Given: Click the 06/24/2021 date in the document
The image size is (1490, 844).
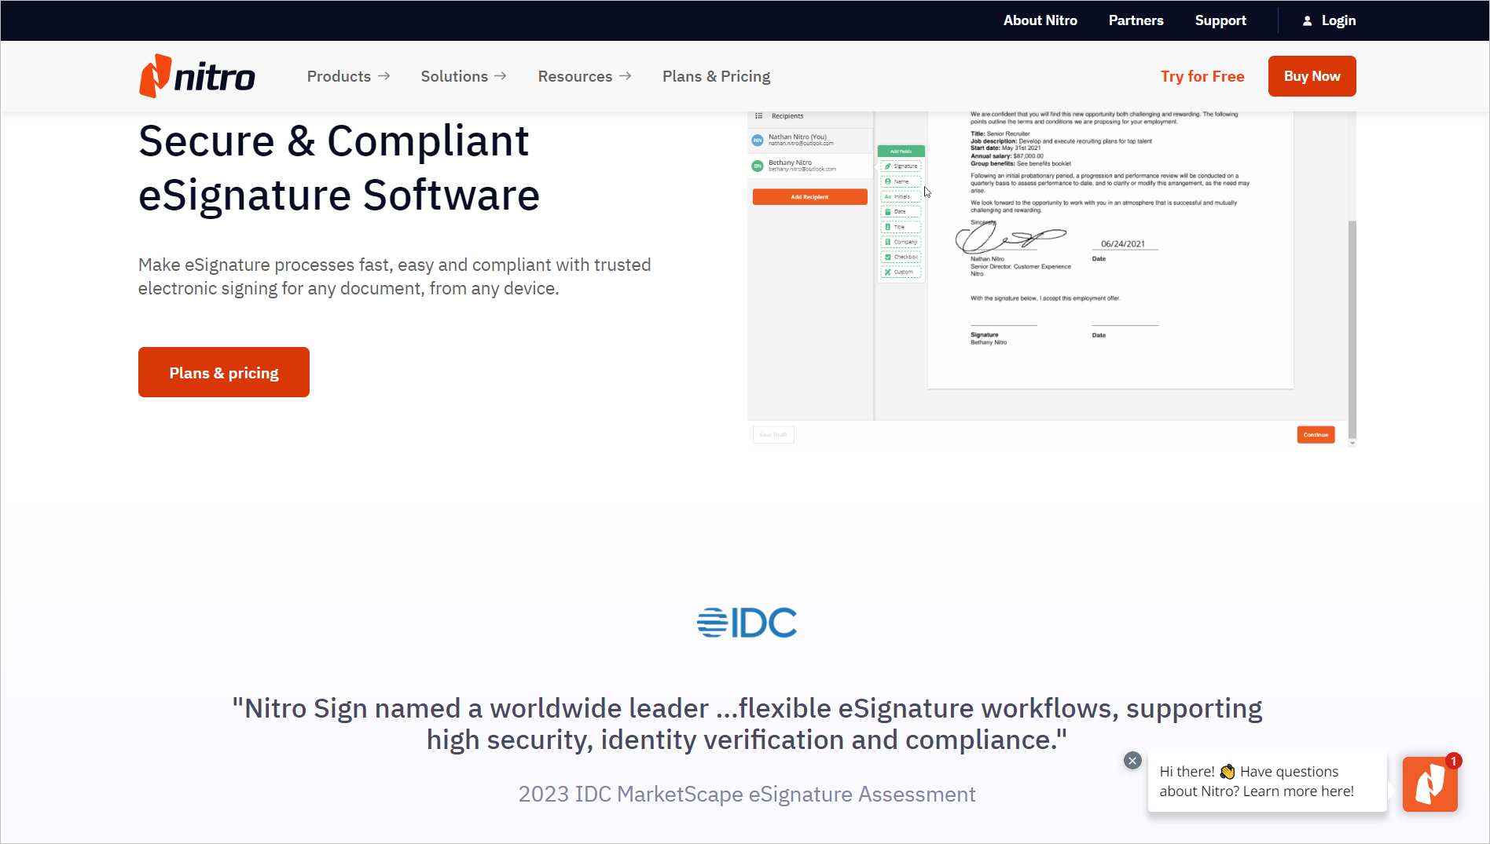Looking at the screenshot, I should 1122,244.
